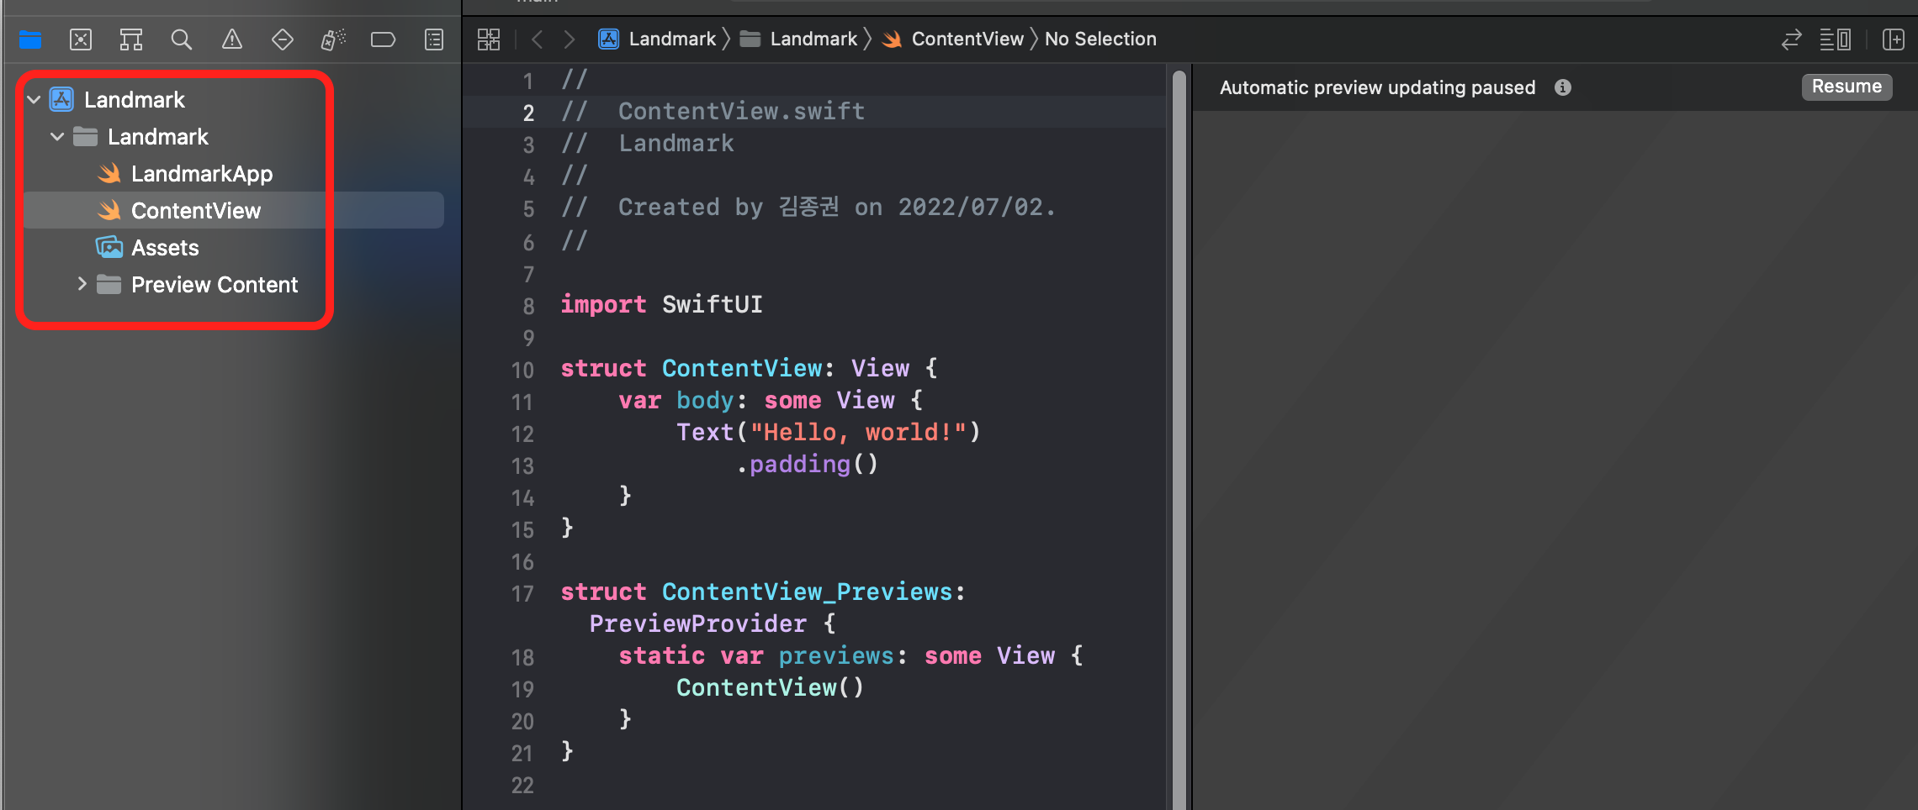
Task: Click the preview paused info icon
Action: pos(1563,87)
